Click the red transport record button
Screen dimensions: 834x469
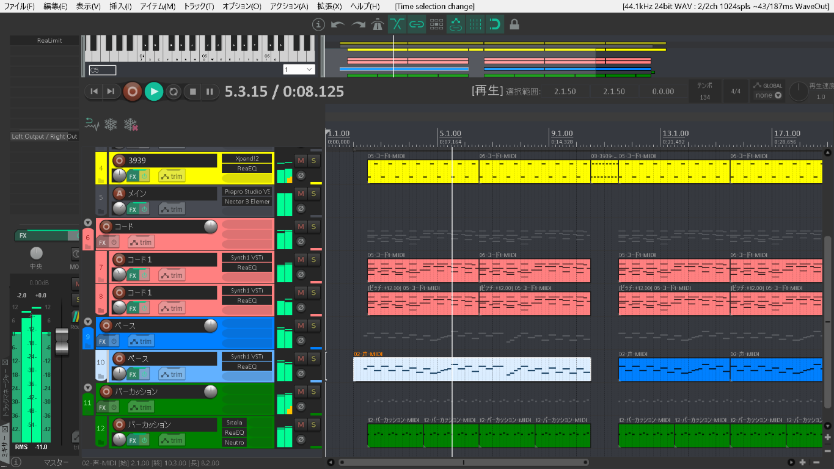(132, 92)
